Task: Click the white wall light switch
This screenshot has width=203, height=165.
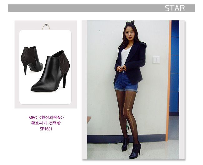Action: pos(156,60)
